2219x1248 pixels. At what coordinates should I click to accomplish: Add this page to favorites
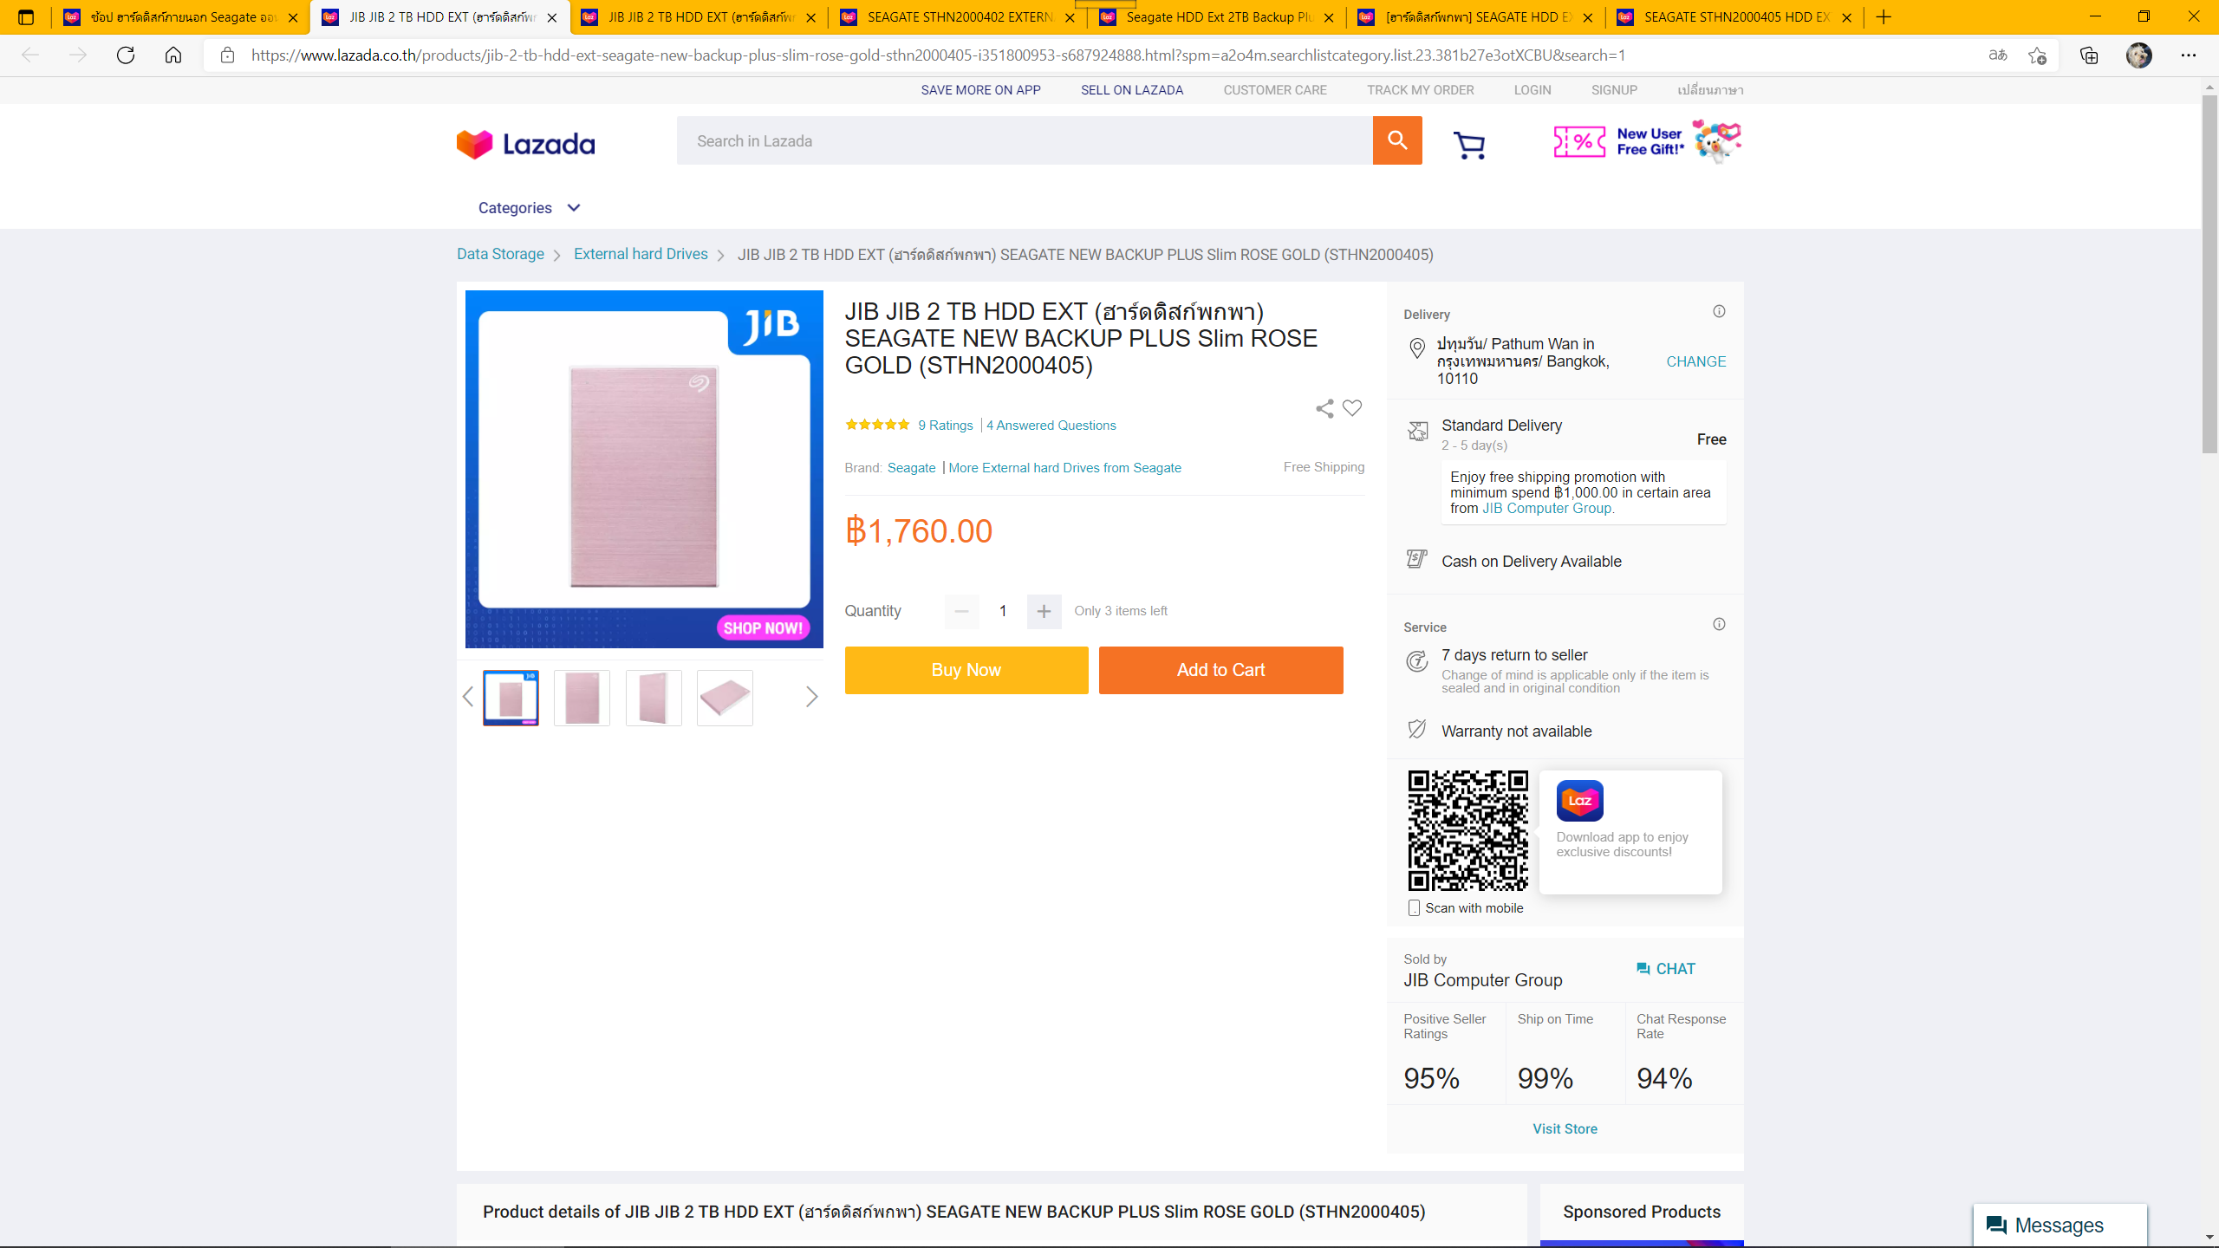point(2037,55)
